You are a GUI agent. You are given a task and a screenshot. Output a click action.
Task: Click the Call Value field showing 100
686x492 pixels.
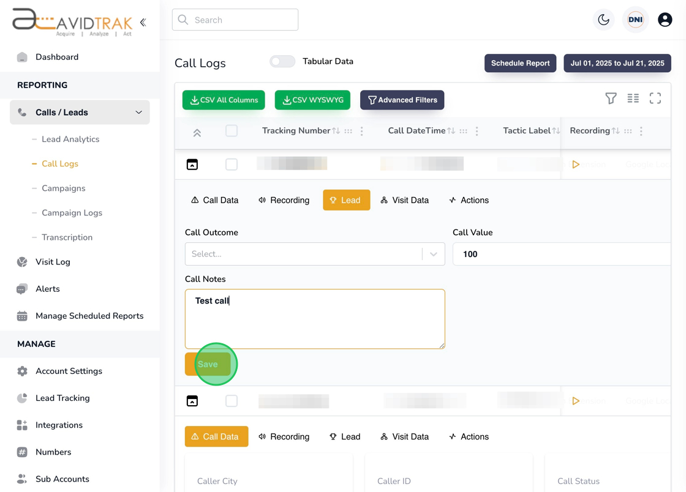tap(562, 254)
